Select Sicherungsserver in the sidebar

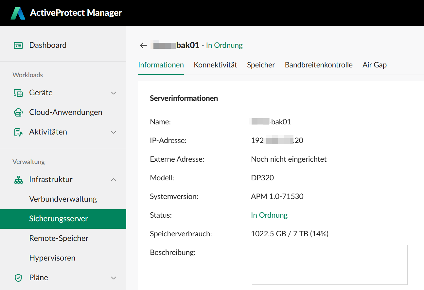(x=63, y=219)
